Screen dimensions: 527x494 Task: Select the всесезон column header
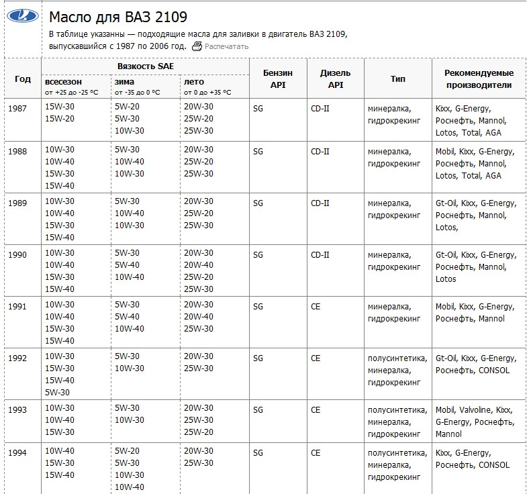[63, 82]
